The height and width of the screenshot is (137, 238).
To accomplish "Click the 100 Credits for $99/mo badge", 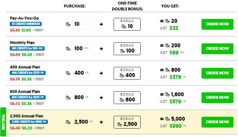I will pos(27,48).
